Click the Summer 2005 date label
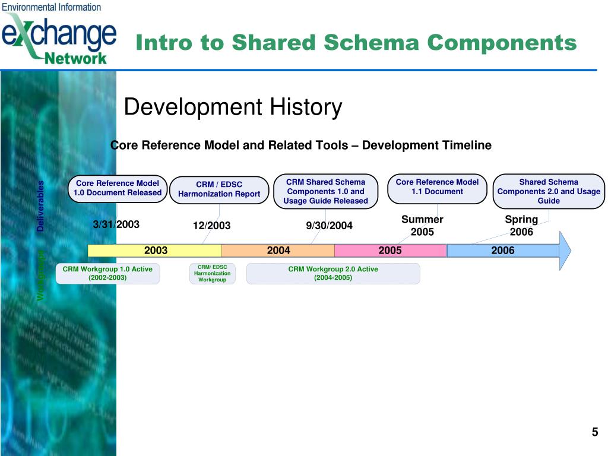Image resolution: width=608 pixels, height=456 pixels. click(x=422, y=226)
